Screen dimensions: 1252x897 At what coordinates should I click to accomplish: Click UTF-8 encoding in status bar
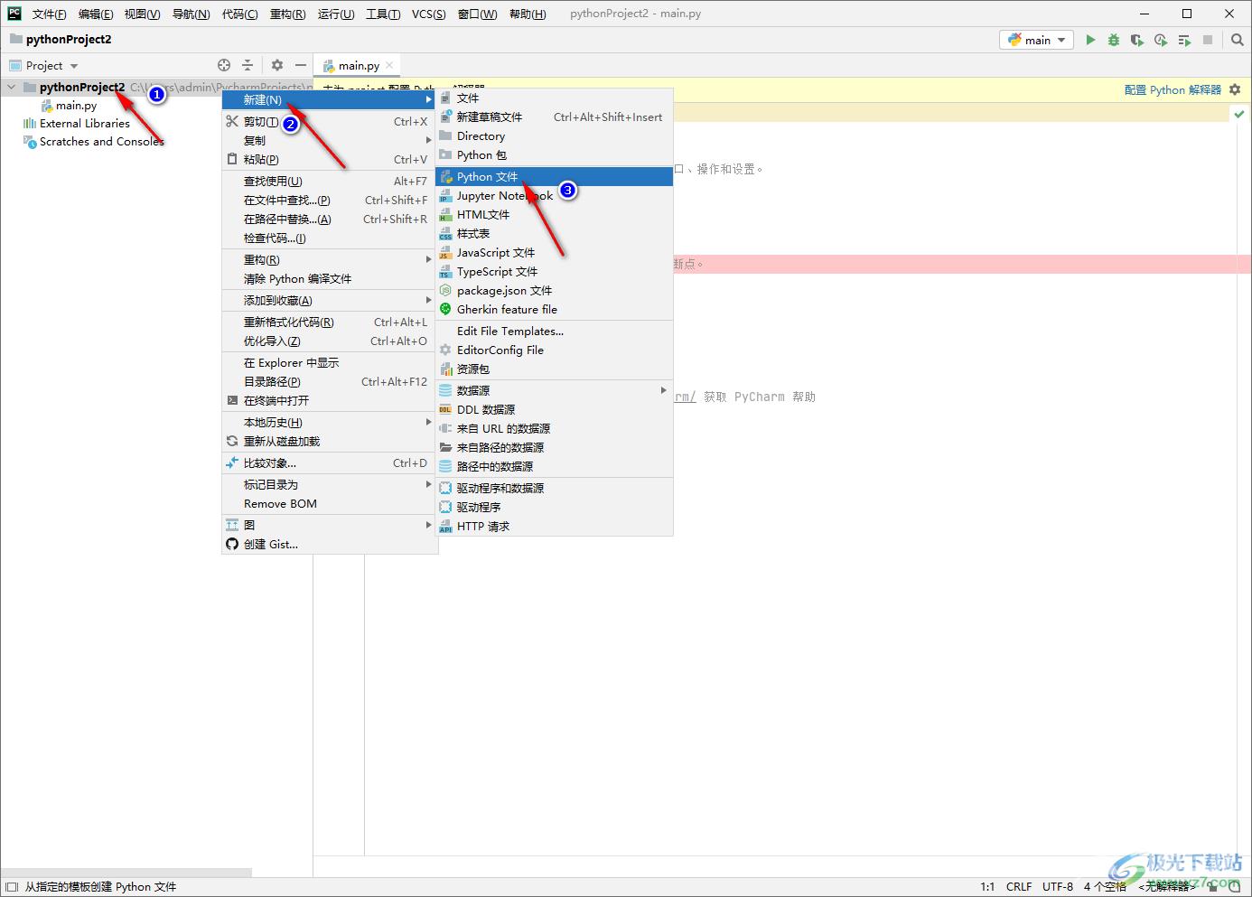(x=1058, y=887)
